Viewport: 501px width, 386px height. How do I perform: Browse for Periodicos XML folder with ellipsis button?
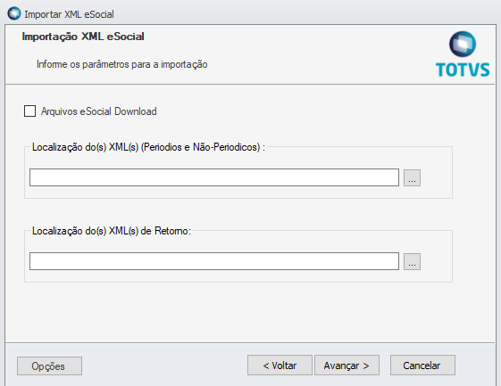point(412,177)
